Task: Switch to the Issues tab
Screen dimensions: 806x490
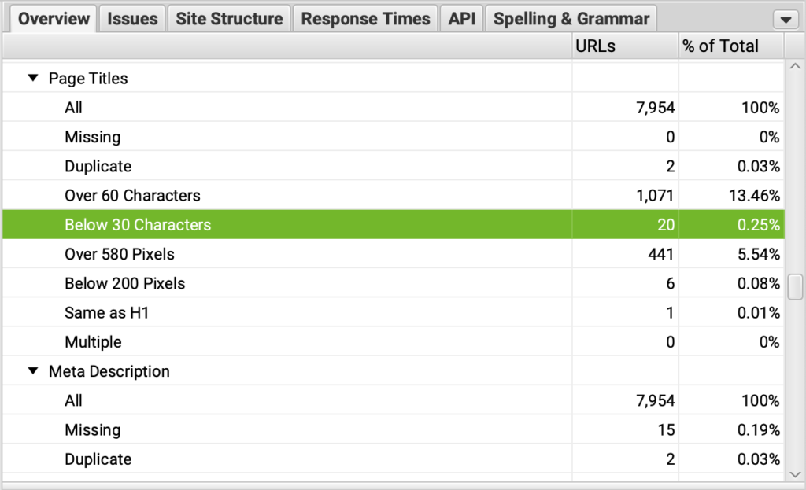Action: point(132,19)
